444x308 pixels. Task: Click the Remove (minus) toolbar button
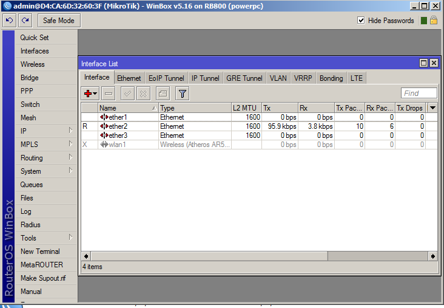coord(109,94)
